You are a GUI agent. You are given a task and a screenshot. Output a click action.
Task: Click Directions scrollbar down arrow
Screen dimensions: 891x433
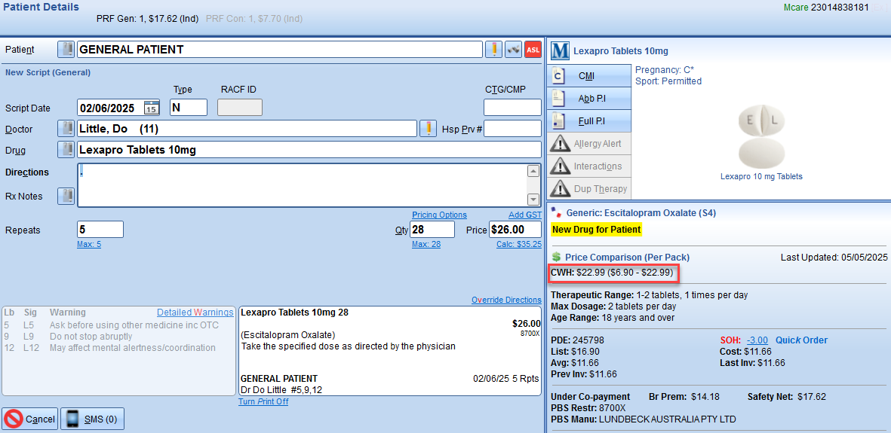[x=533, y=200]
